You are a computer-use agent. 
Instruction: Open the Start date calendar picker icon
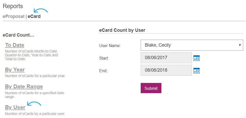tap(197, 58)
